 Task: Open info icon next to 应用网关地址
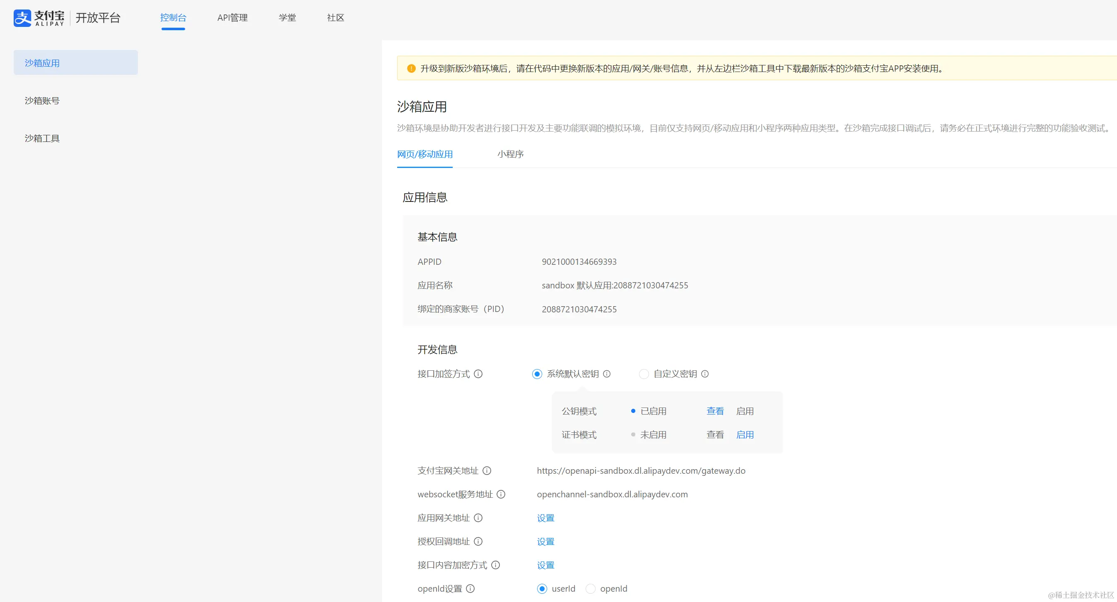478,518
